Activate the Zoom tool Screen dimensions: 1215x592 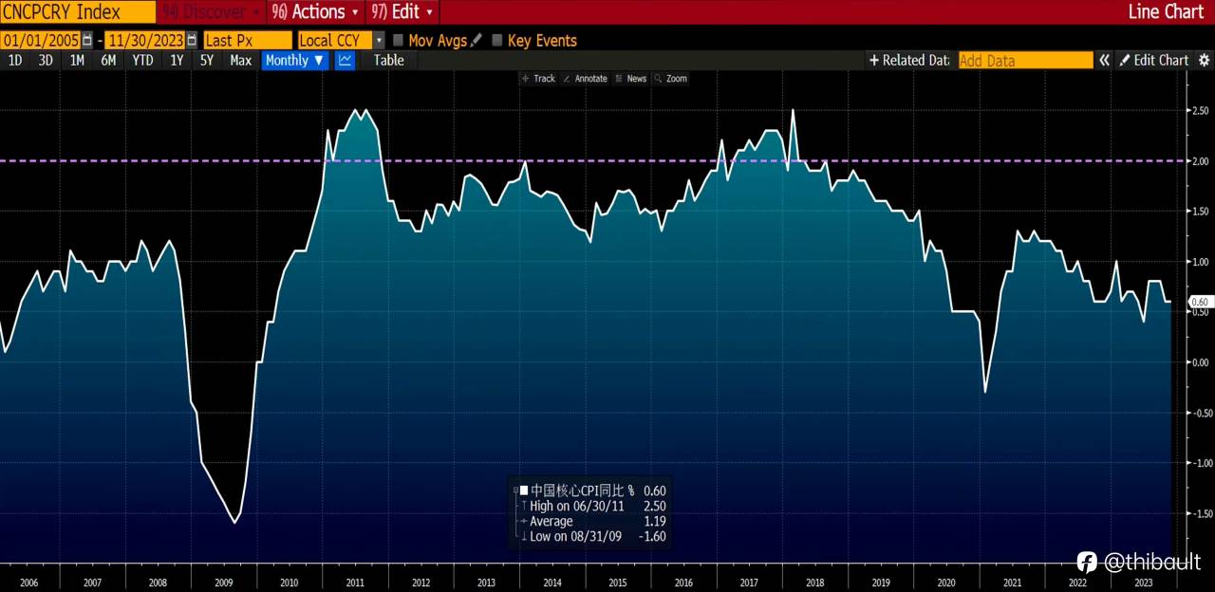(670, 79)
